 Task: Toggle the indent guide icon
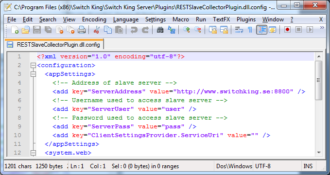point(261,30)
